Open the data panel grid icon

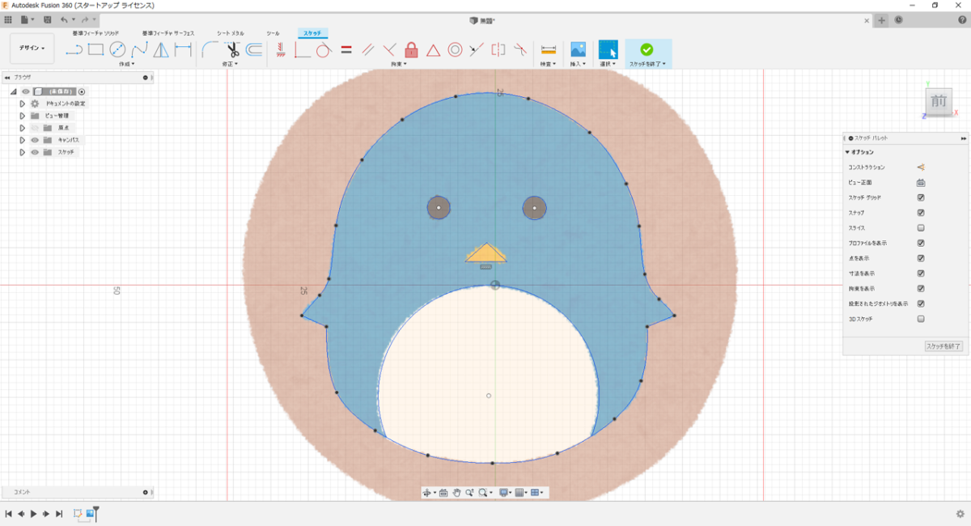(x=8, y=19)
